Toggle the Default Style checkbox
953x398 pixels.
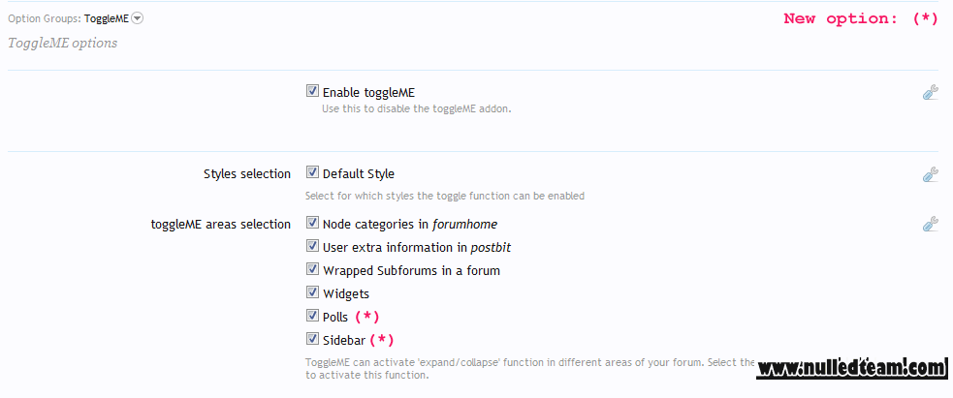tap(312, 172)
